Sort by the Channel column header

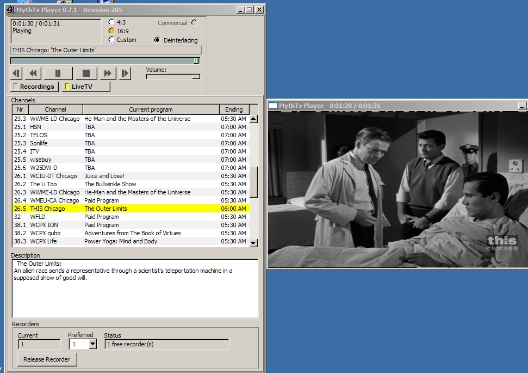tap(55, 109)
